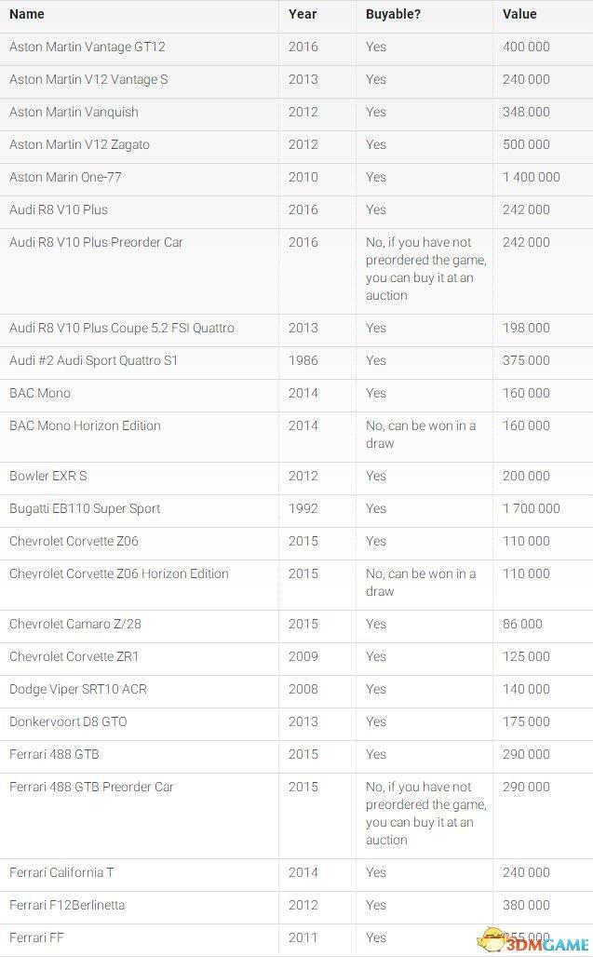Select Aston Marin One-77 value 1 400 000

532,177
